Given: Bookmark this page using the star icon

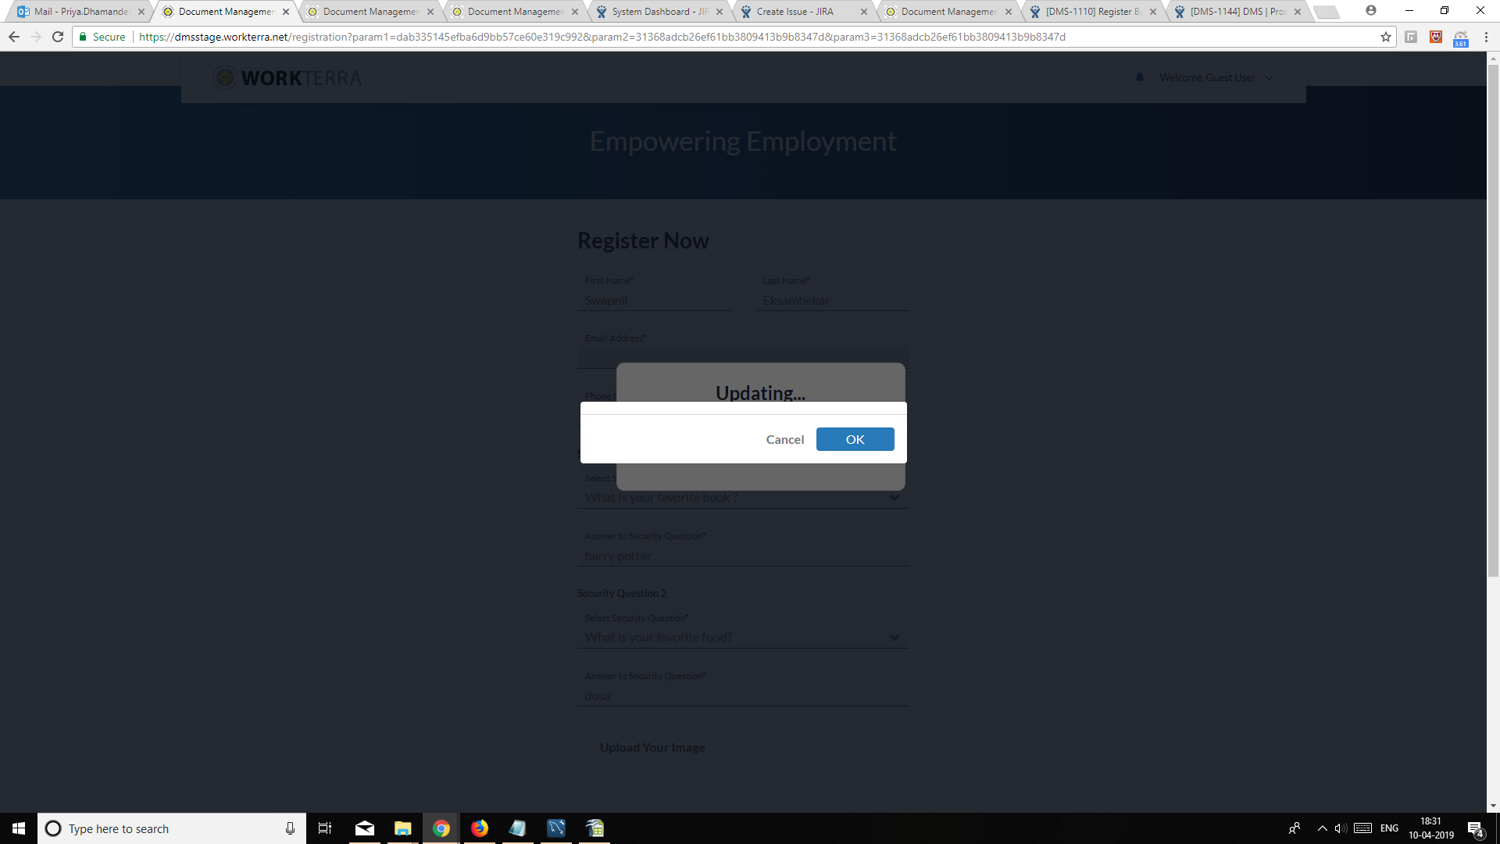Looking at the screenshot, I should tap(1385, 36).
